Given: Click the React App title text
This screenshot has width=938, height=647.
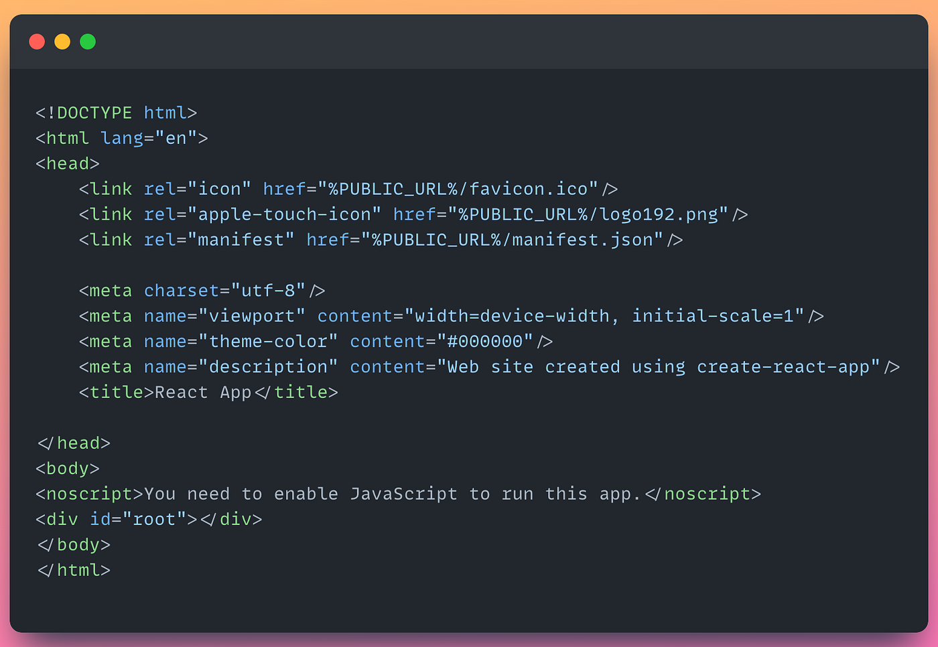Looking at the screenshot, I should 203,392.
